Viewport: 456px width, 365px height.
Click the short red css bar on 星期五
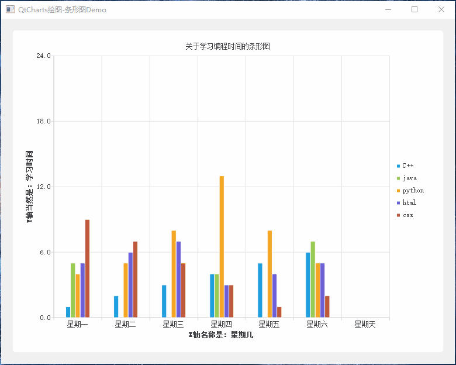(279, 312)
